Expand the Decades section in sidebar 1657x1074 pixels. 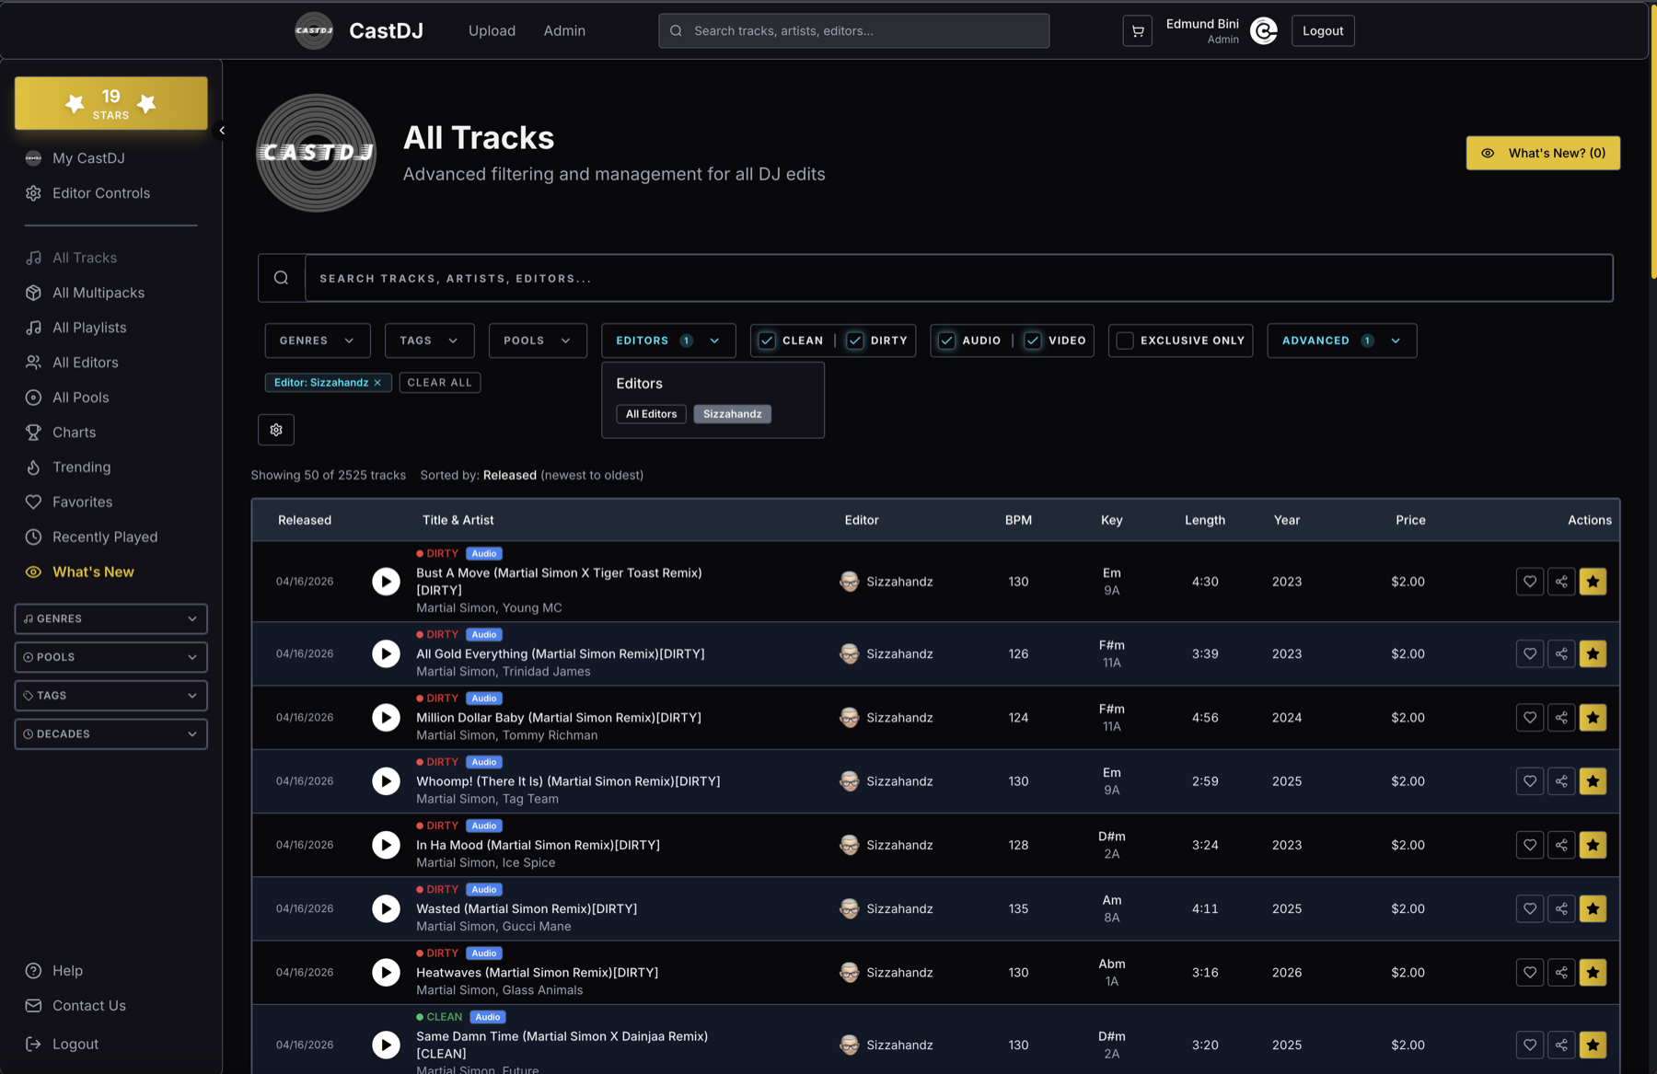110,733
